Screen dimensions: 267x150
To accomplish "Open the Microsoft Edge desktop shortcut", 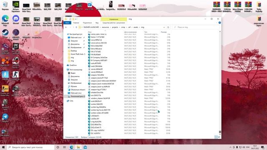I will [5, 20].
